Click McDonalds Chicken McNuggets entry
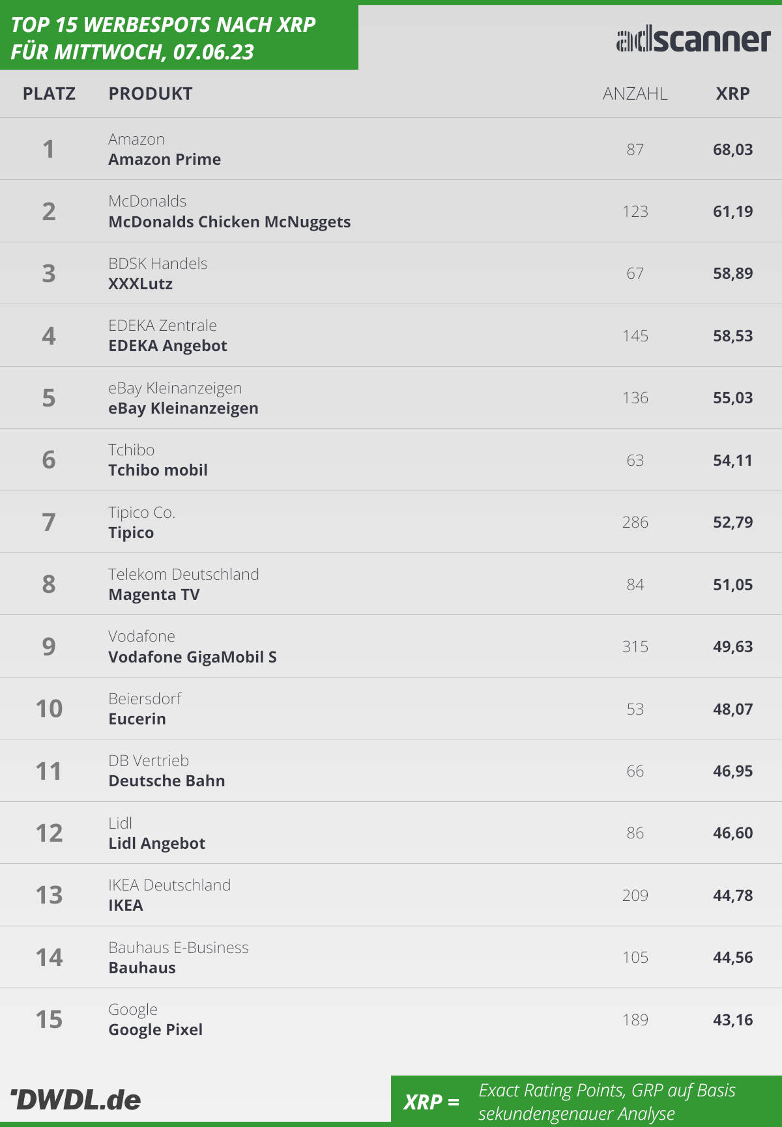 pyautogui.click(x=229, y=222)
